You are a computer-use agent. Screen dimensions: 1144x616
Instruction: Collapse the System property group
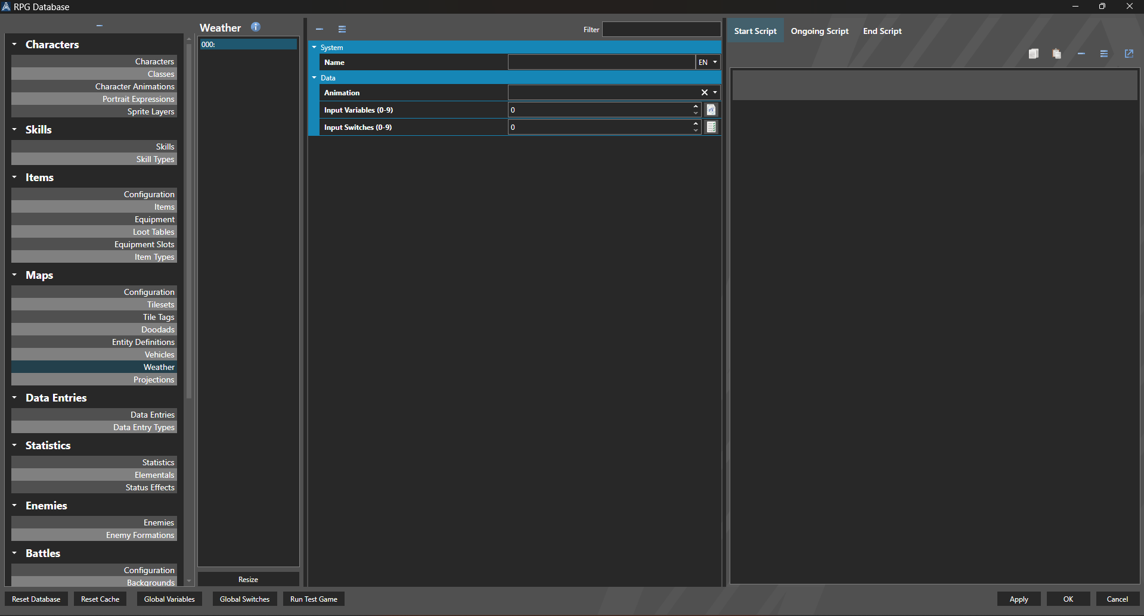tap(314, 47)
